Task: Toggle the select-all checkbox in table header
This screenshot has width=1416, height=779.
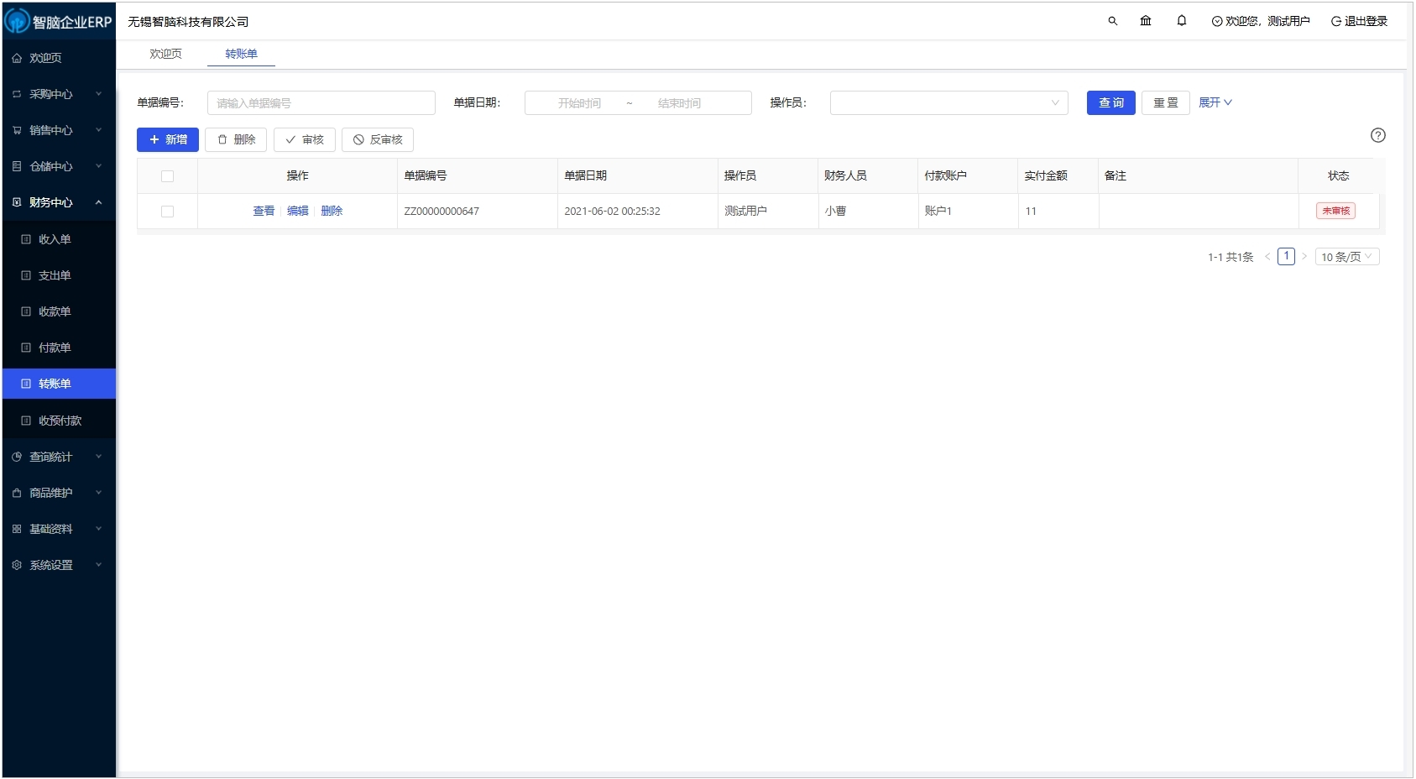Action: click(x=167, y=176)
